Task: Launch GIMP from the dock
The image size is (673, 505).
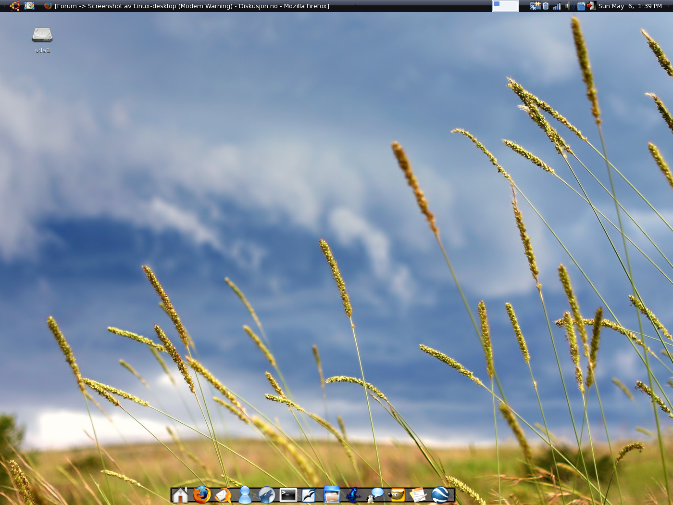Action: (397, 495)
